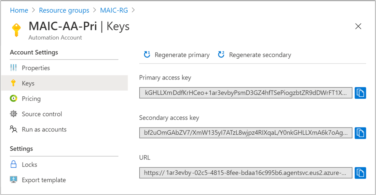This screenshot has height=195, width=376.
Task: Copy the primary access key
Action: (x=360, y=93)
